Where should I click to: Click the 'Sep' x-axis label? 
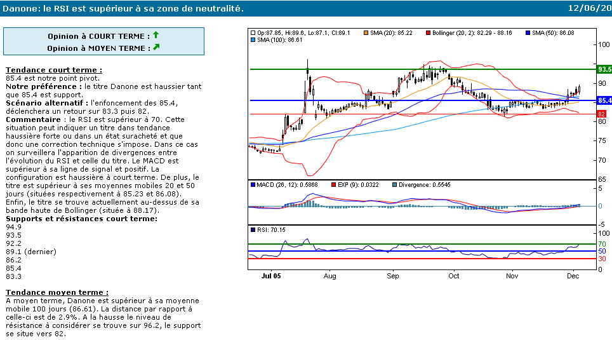[x=392, y=276]
